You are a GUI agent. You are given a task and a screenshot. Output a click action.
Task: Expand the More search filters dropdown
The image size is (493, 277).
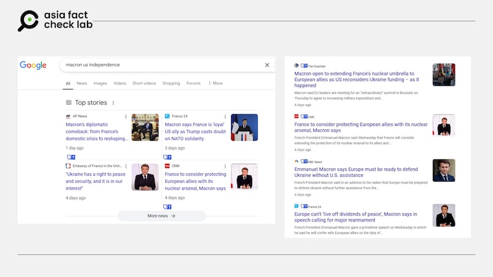[215, 83]
